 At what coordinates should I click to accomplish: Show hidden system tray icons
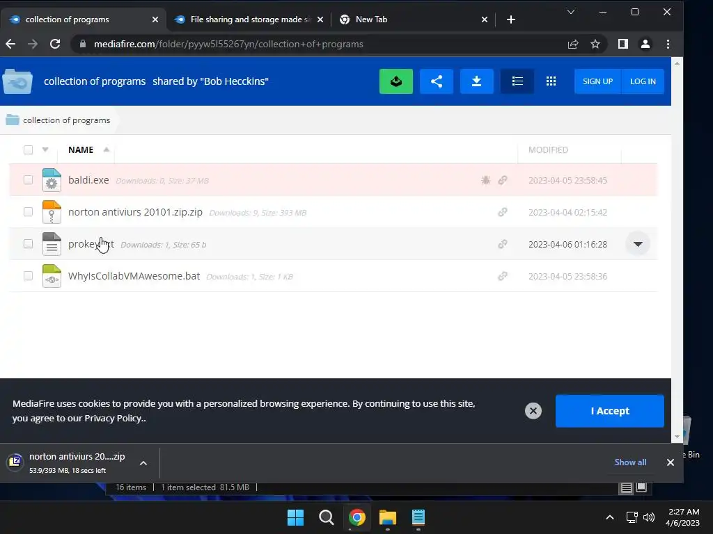[610, 517]
